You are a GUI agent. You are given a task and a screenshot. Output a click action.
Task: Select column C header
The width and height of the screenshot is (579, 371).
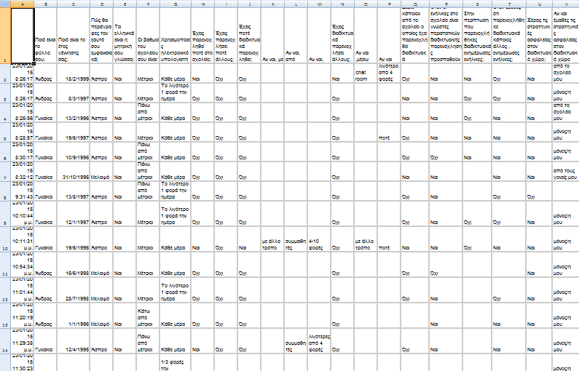[x=73, y=4]
